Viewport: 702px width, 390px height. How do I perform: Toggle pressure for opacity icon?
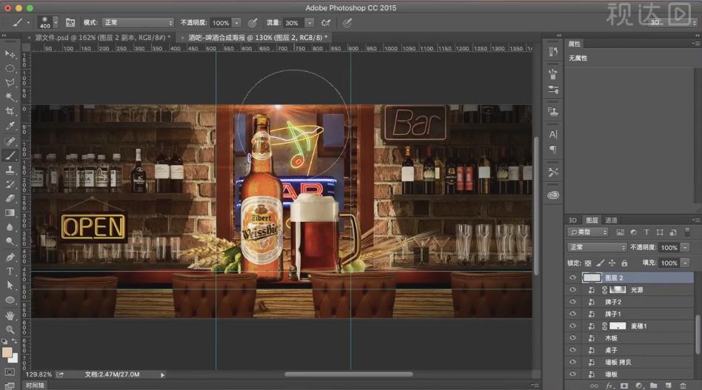pyautogui.click(x=253, y=22)
